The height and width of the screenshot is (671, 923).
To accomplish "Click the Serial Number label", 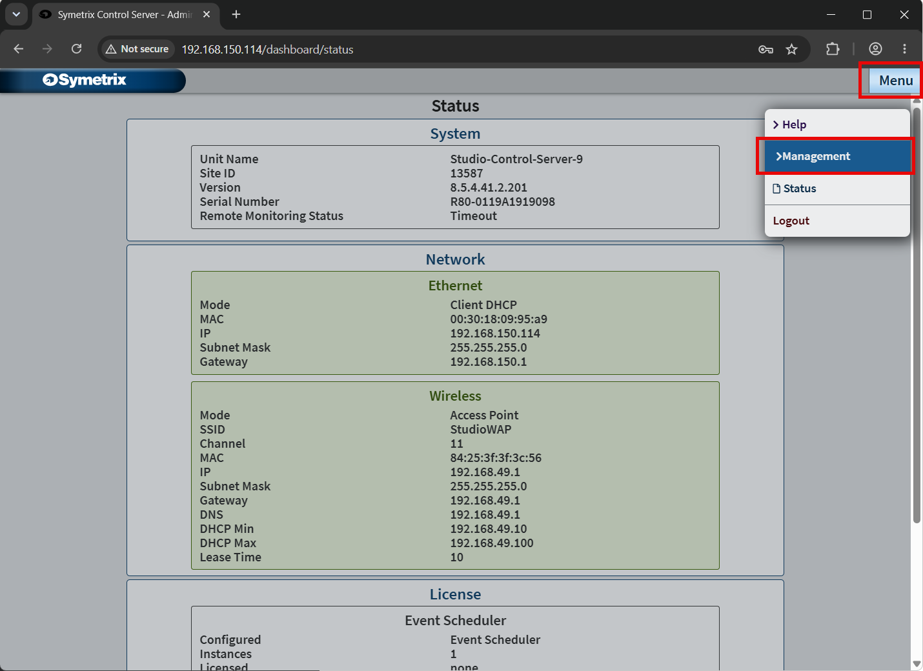I will [239, 201].
